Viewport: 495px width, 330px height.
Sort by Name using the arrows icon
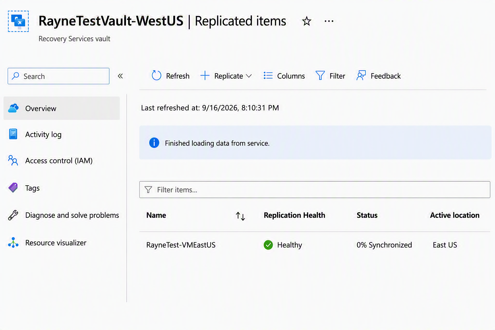click(240, 216)
